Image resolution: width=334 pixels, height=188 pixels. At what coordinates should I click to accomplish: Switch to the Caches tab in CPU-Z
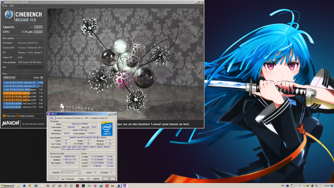tap(59, 118)
